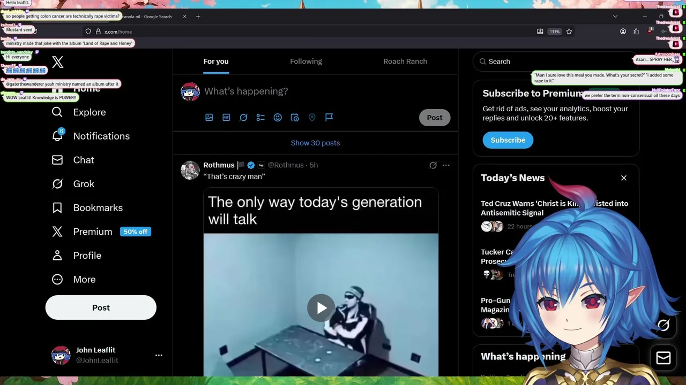Viewport: 686px width, 385px height.
Task: Reset the 133% zoom level indicator
Action: (x=555, y=32)
